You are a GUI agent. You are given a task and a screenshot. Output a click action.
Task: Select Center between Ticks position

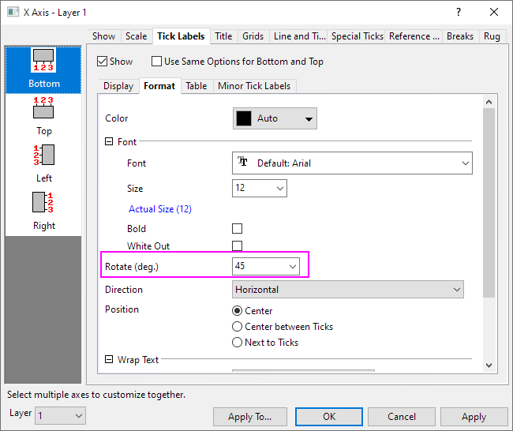(237, 327)
